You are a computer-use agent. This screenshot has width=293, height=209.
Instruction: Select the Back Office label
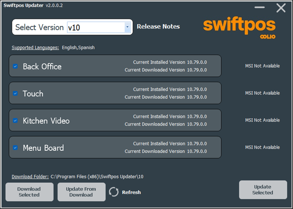coord(42,67)
